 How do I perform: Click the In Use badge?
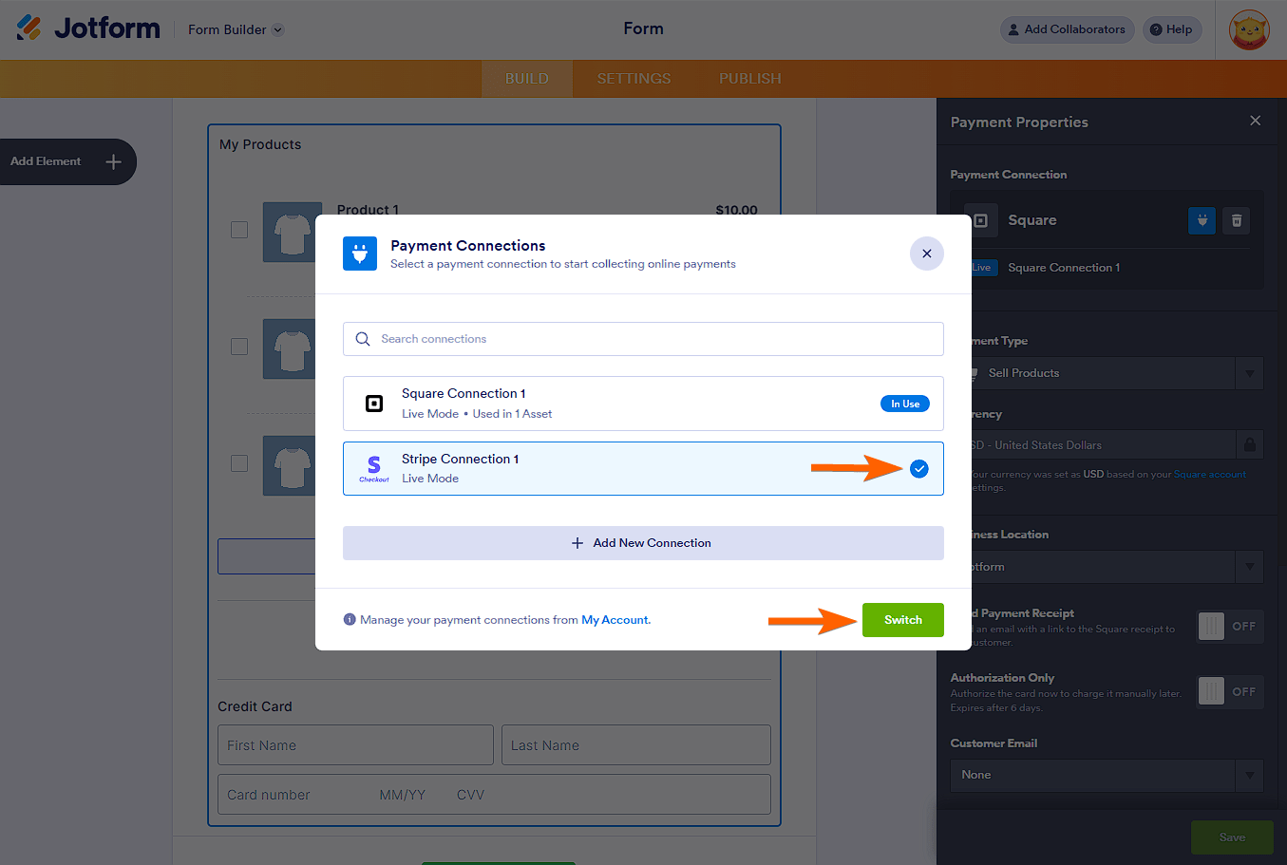pos(905,404)
